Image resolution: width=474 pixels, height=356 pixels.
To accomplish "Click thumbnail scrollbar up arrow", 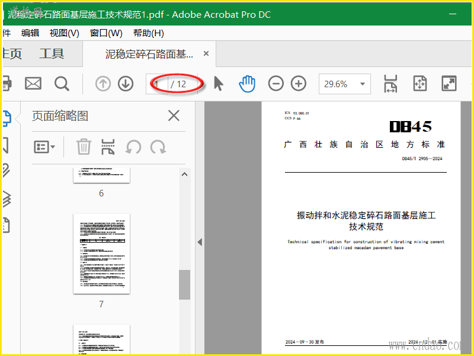I will [x=184, y=174].
